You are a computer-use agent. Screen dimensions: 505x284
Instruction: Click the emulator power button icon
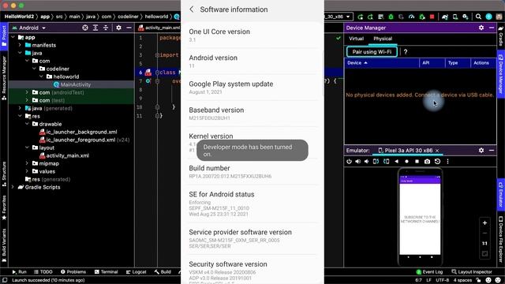[x=349, y=161]
